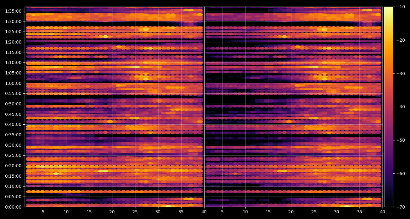Click the 0:45:00 time axis label
410x219 pixels.
13,114
